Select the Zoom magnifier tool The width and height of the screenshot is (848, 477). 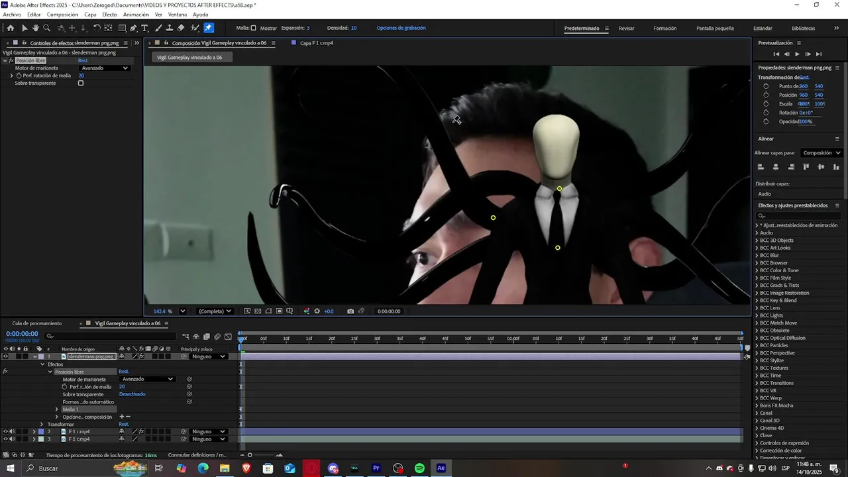[x=47, y=28]
